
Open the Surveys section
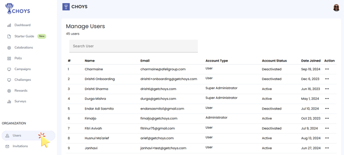point(20,101)
